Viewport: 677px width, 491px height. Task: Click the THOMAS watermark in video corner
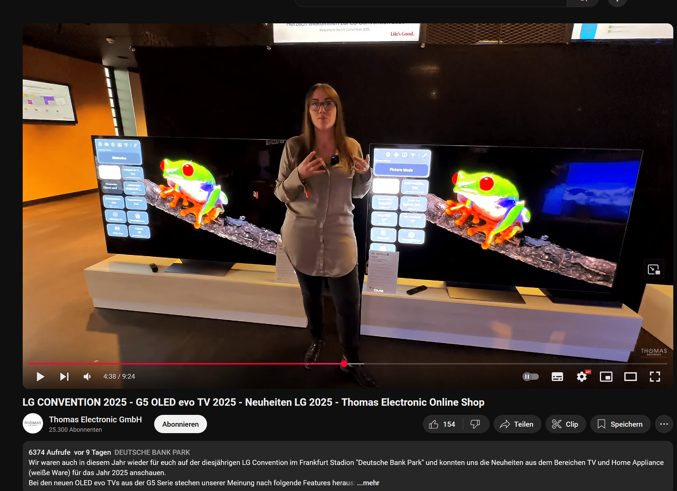point(654,352)
